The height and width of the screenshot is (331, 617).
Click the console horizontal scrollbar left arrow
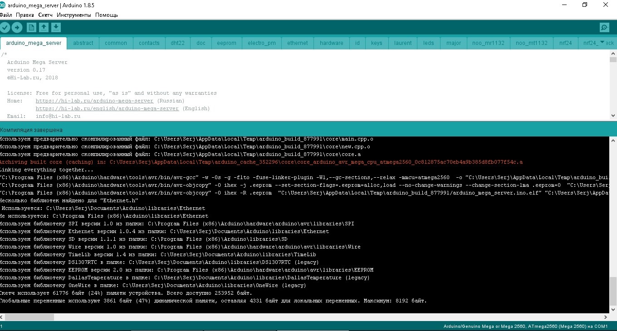click(2, 317)
